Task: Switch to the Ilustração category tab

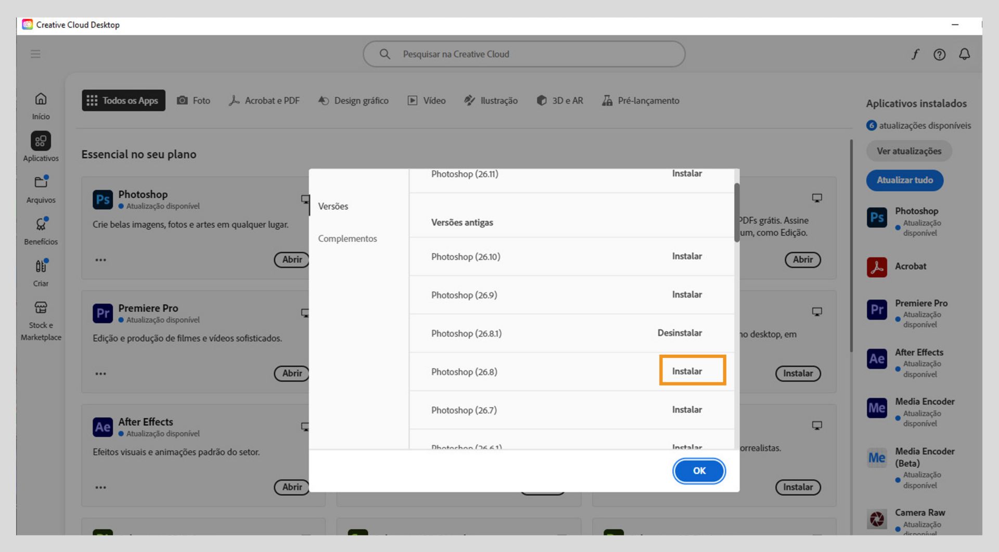Action: click(491, 100)
